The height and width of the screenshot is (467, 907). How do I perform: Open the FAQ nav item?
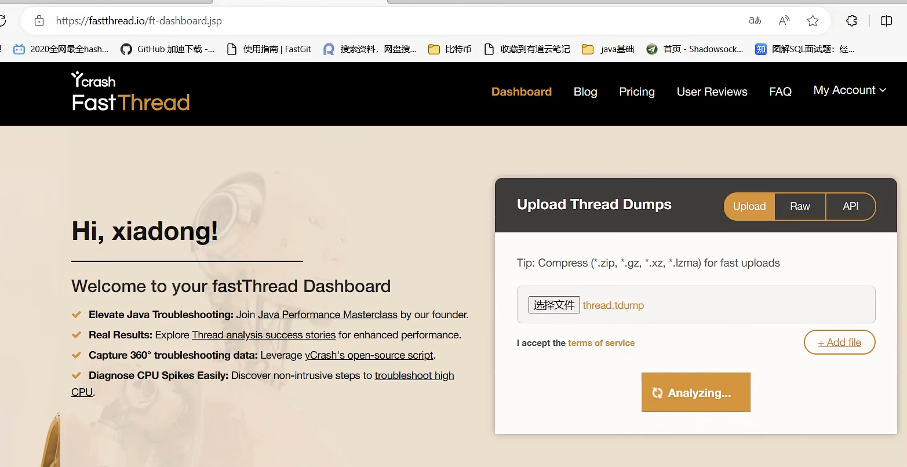click(x=780, y=92)
